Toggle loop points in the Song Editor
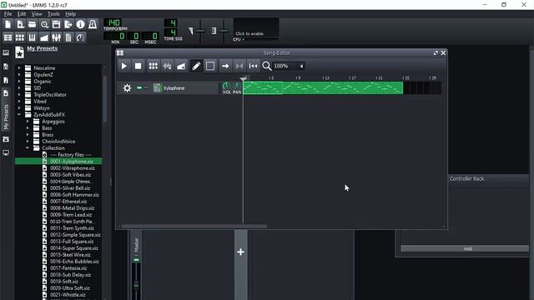Image resolution: width=534 pixels, height=300 pixels. click(x=239, y=66)
